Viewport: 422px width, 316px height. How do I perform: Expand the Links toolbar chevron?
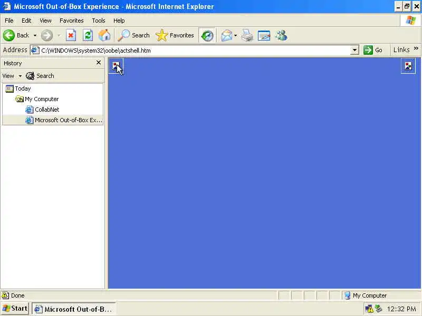click(x=416, y=48)
